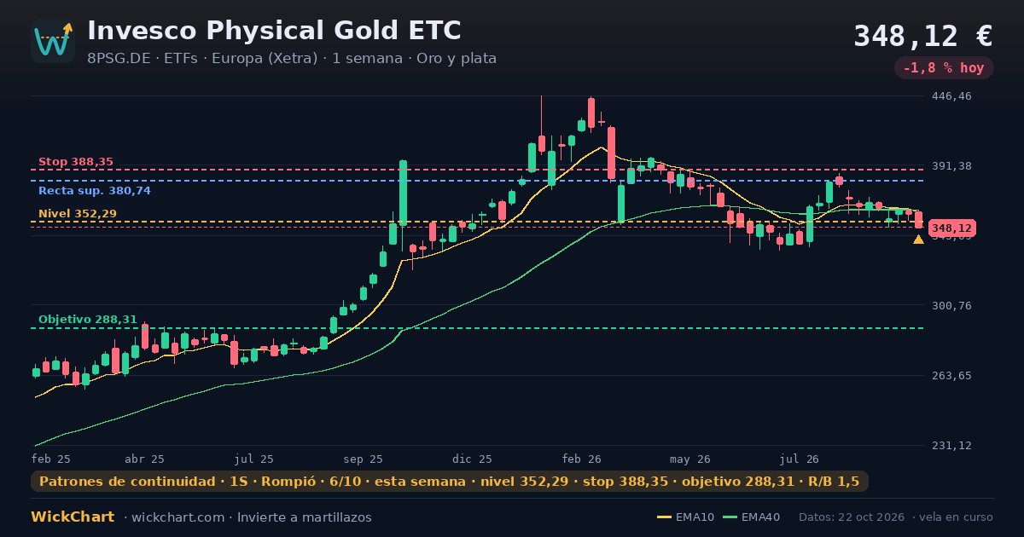
Task: Click the 348,12 € price header
Action: 923,36
